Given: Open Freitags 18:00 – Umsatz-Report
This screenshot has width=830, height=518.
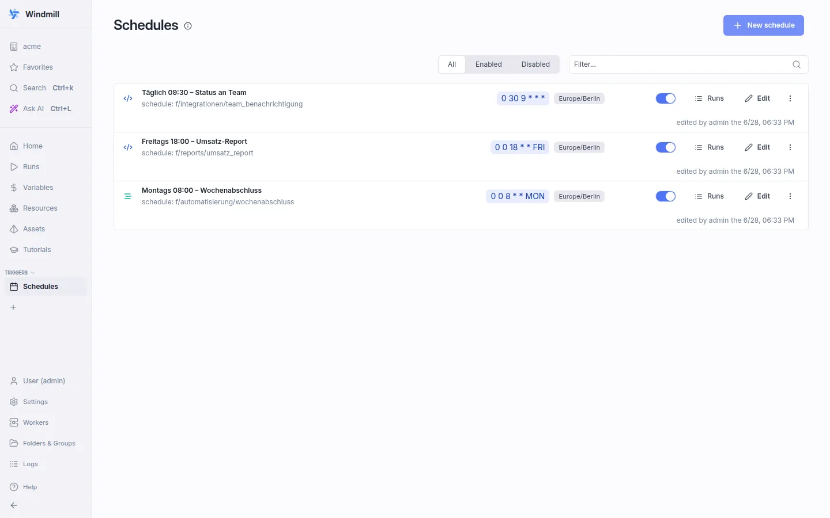Looking at the screenshot, I should coord(194,142).
